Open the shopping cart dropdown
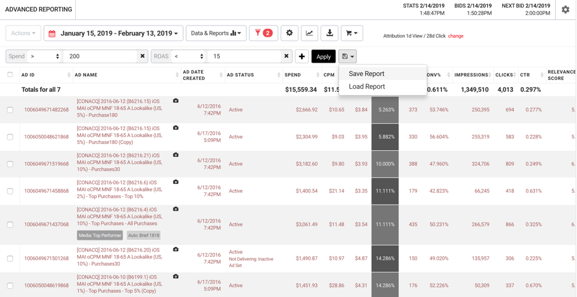Viewport: 577px width, 297px height. 352,33
